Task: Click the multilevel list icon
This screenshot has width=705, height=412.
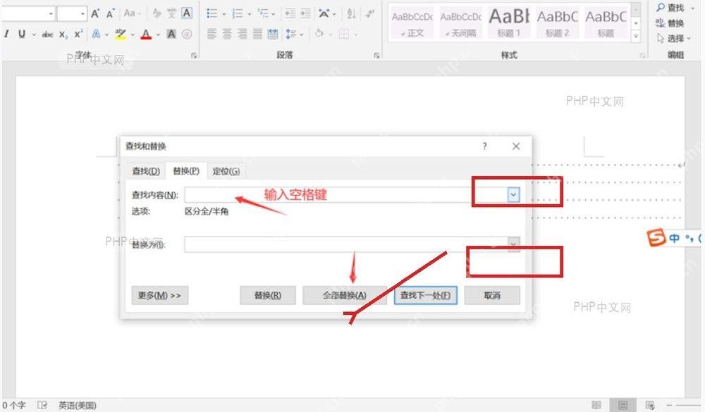Action: (x=263, y=13)
